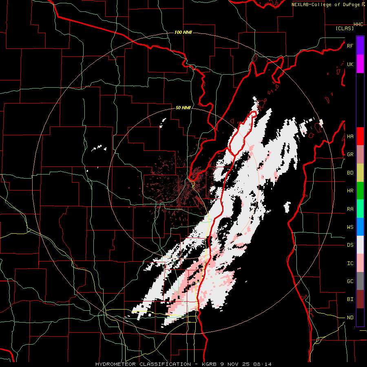The width and height of the screenshot is (367, 367).
Task: Click the NEXLAB-College of DuPage watermark text
Action: click(326, 4)
